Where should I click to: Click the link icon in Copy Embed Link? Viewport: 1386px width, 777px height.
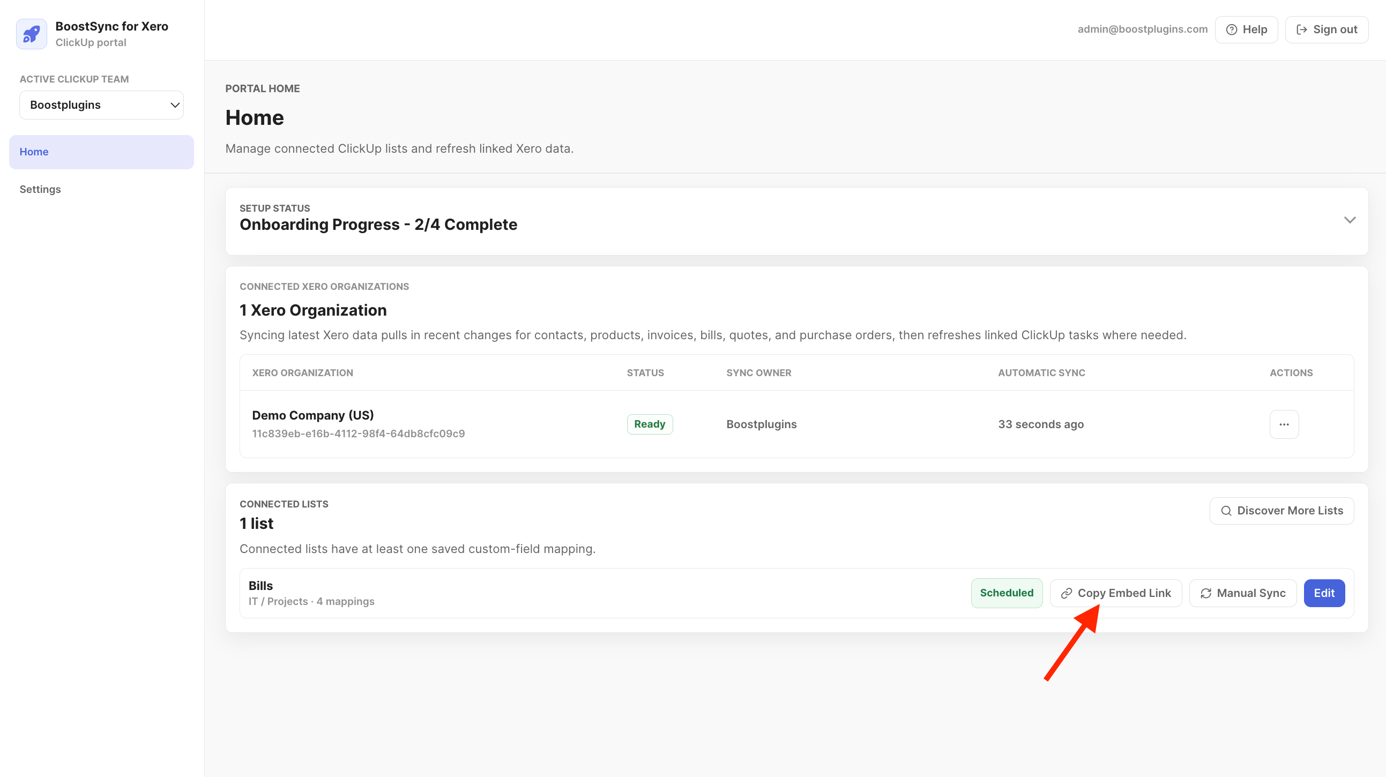1067,593
